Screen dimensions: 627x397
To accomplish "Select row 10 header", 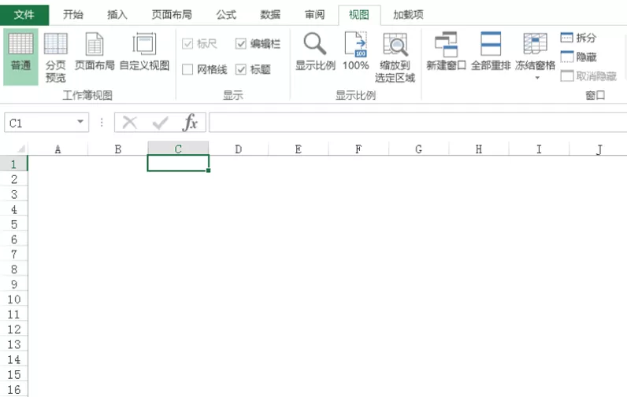I will 14,300.
